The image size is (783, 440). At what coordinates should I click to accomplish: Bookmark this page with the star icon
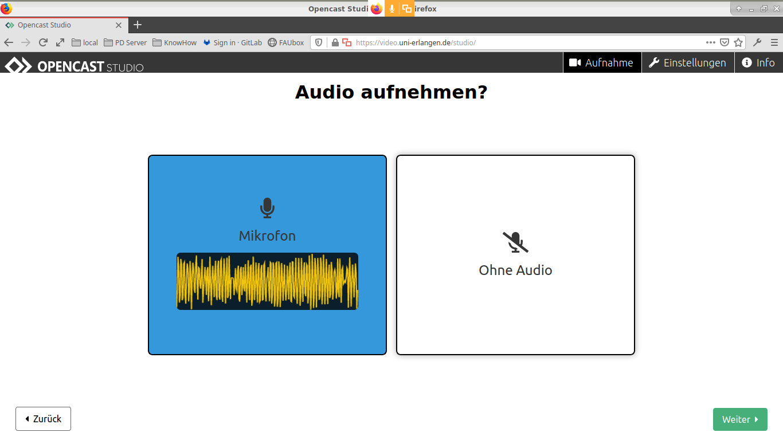[x=738, y=42]
